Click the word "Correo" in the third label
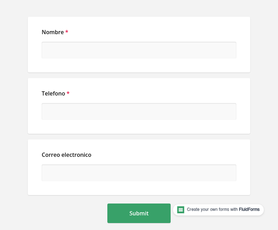Image resolution: width=278 pixels, height=230 pixels. click(x=51, y=155)
